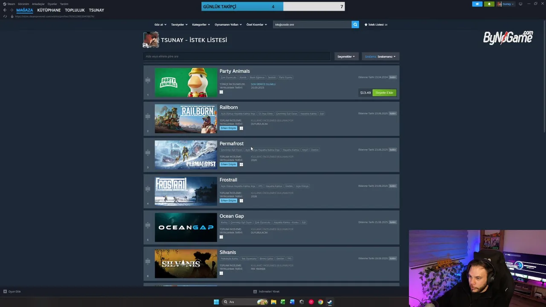Grab the drag handle of Frostrail
This screenshot has height=307, width=546.
click(148, 189)
